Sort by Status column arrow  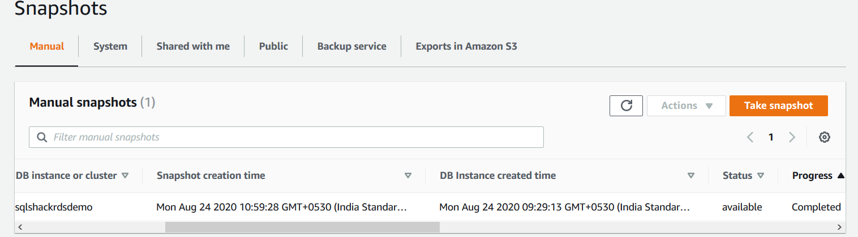tap(760, 175)
